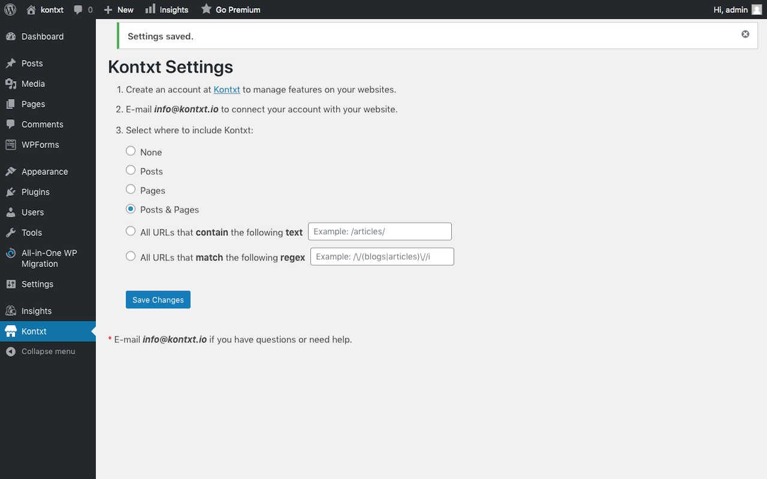Open the comments bubble icon in admin bar
Viewport: 767px width, 479px height.
tap(78, 10)
